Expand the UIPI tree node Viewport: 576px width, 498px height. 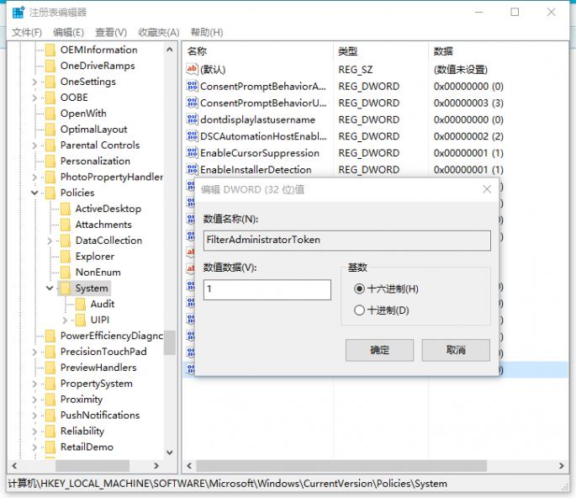tap(65, 321)
